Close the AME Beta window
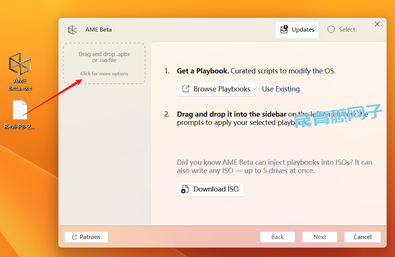395x257 pixels. click(377, 24)
